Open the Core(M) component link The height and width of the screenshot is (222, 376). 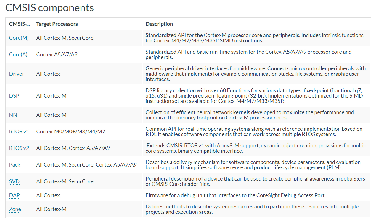tap(19, 38)
